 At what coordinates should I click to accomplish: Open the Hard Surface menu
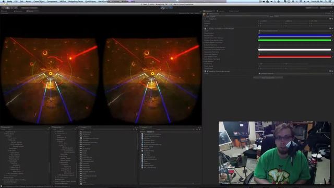[104, 1]
